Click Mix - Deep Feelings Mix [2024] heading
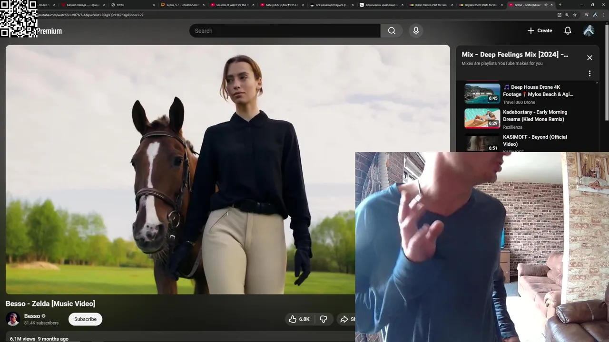 pyautogui.click(x=515, y=55)
